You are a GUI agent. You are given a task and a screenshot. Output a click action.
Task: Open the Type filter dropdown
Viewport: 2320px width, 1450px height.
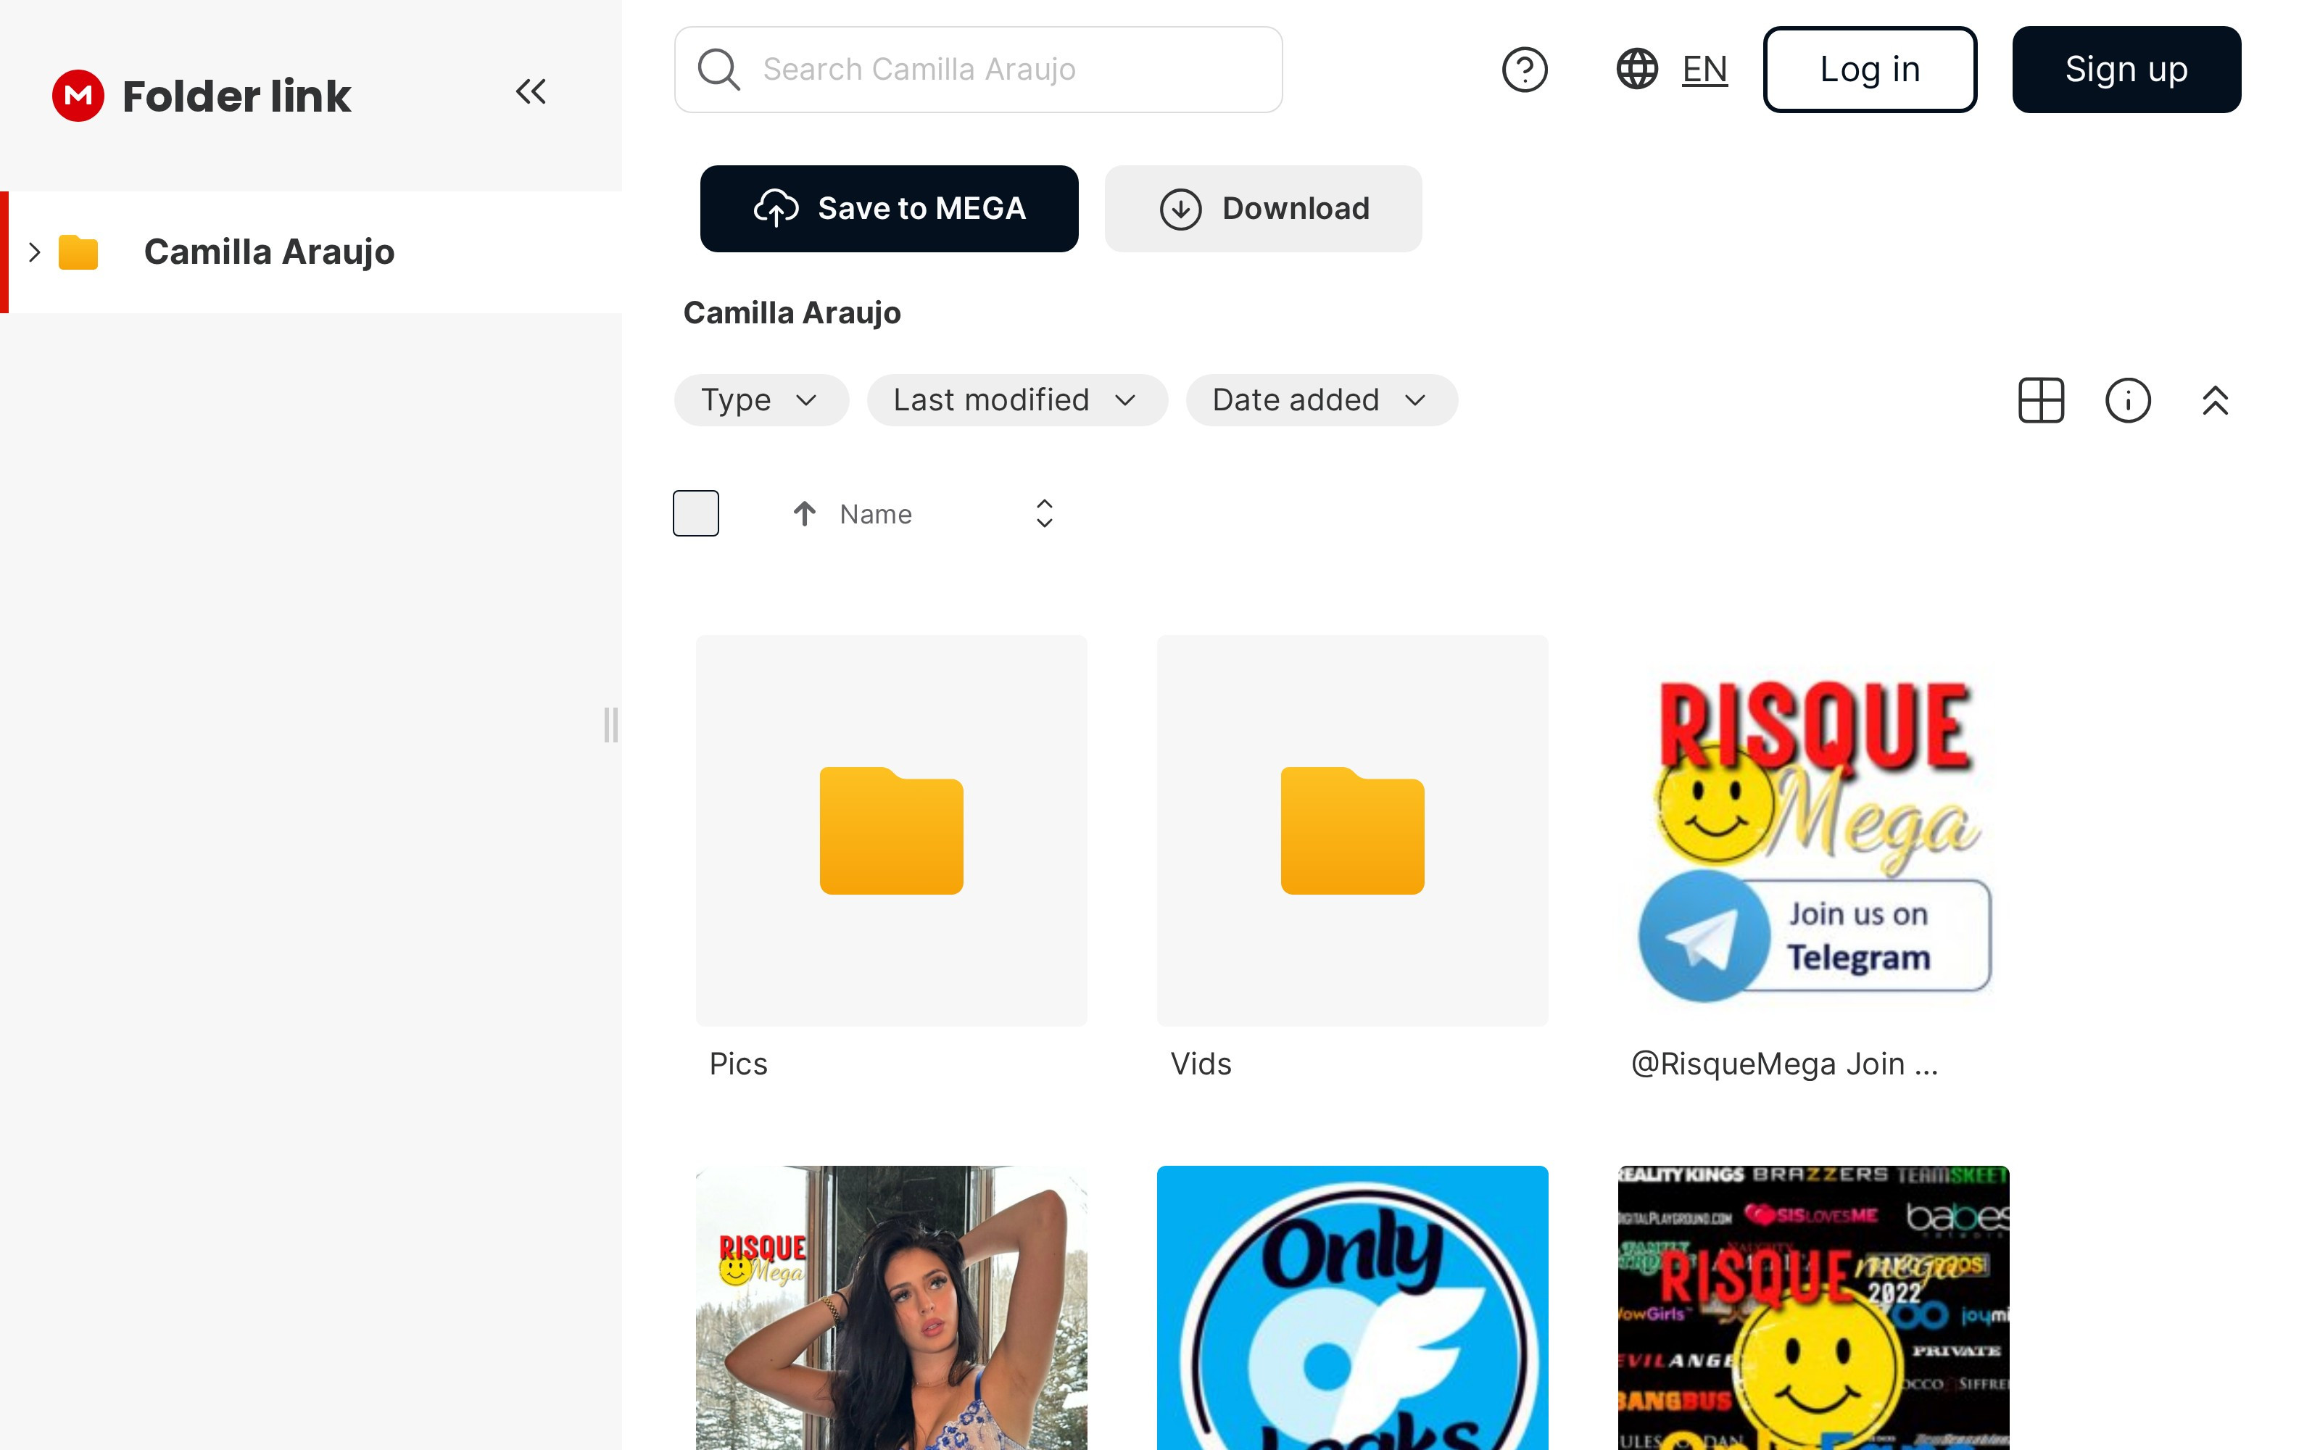[x=761, y=400]
